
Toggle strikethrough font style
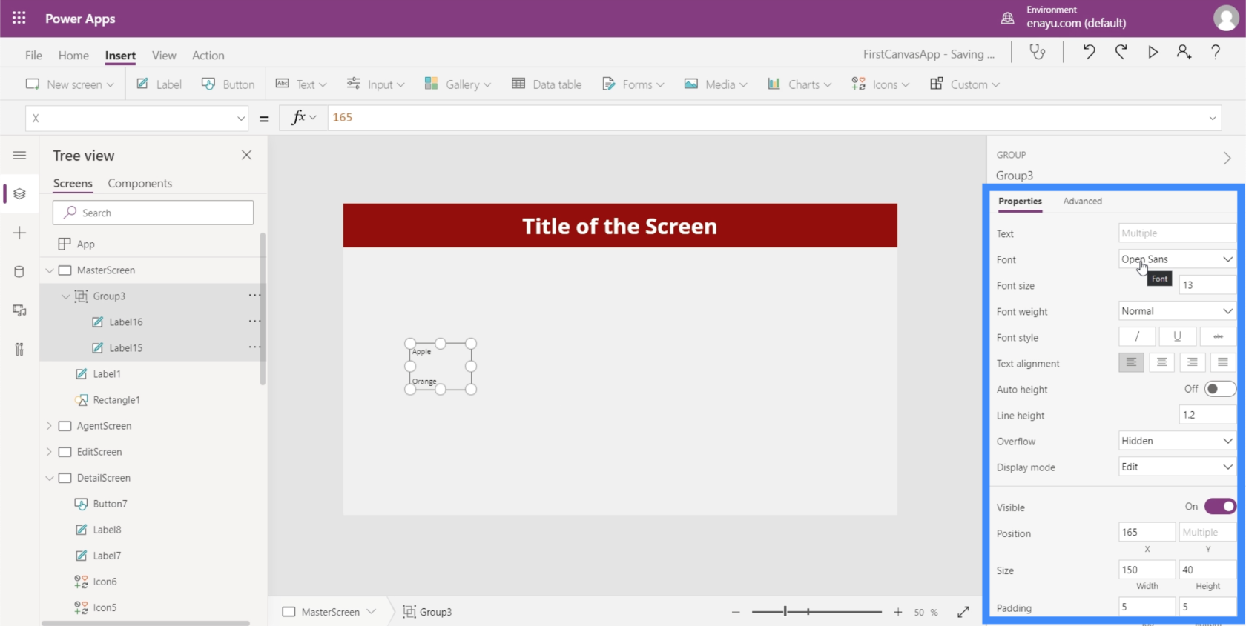1218,336
